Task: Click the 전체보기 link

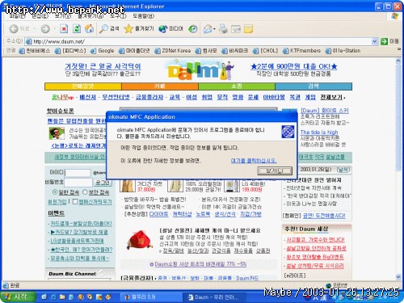Action: 331,97
